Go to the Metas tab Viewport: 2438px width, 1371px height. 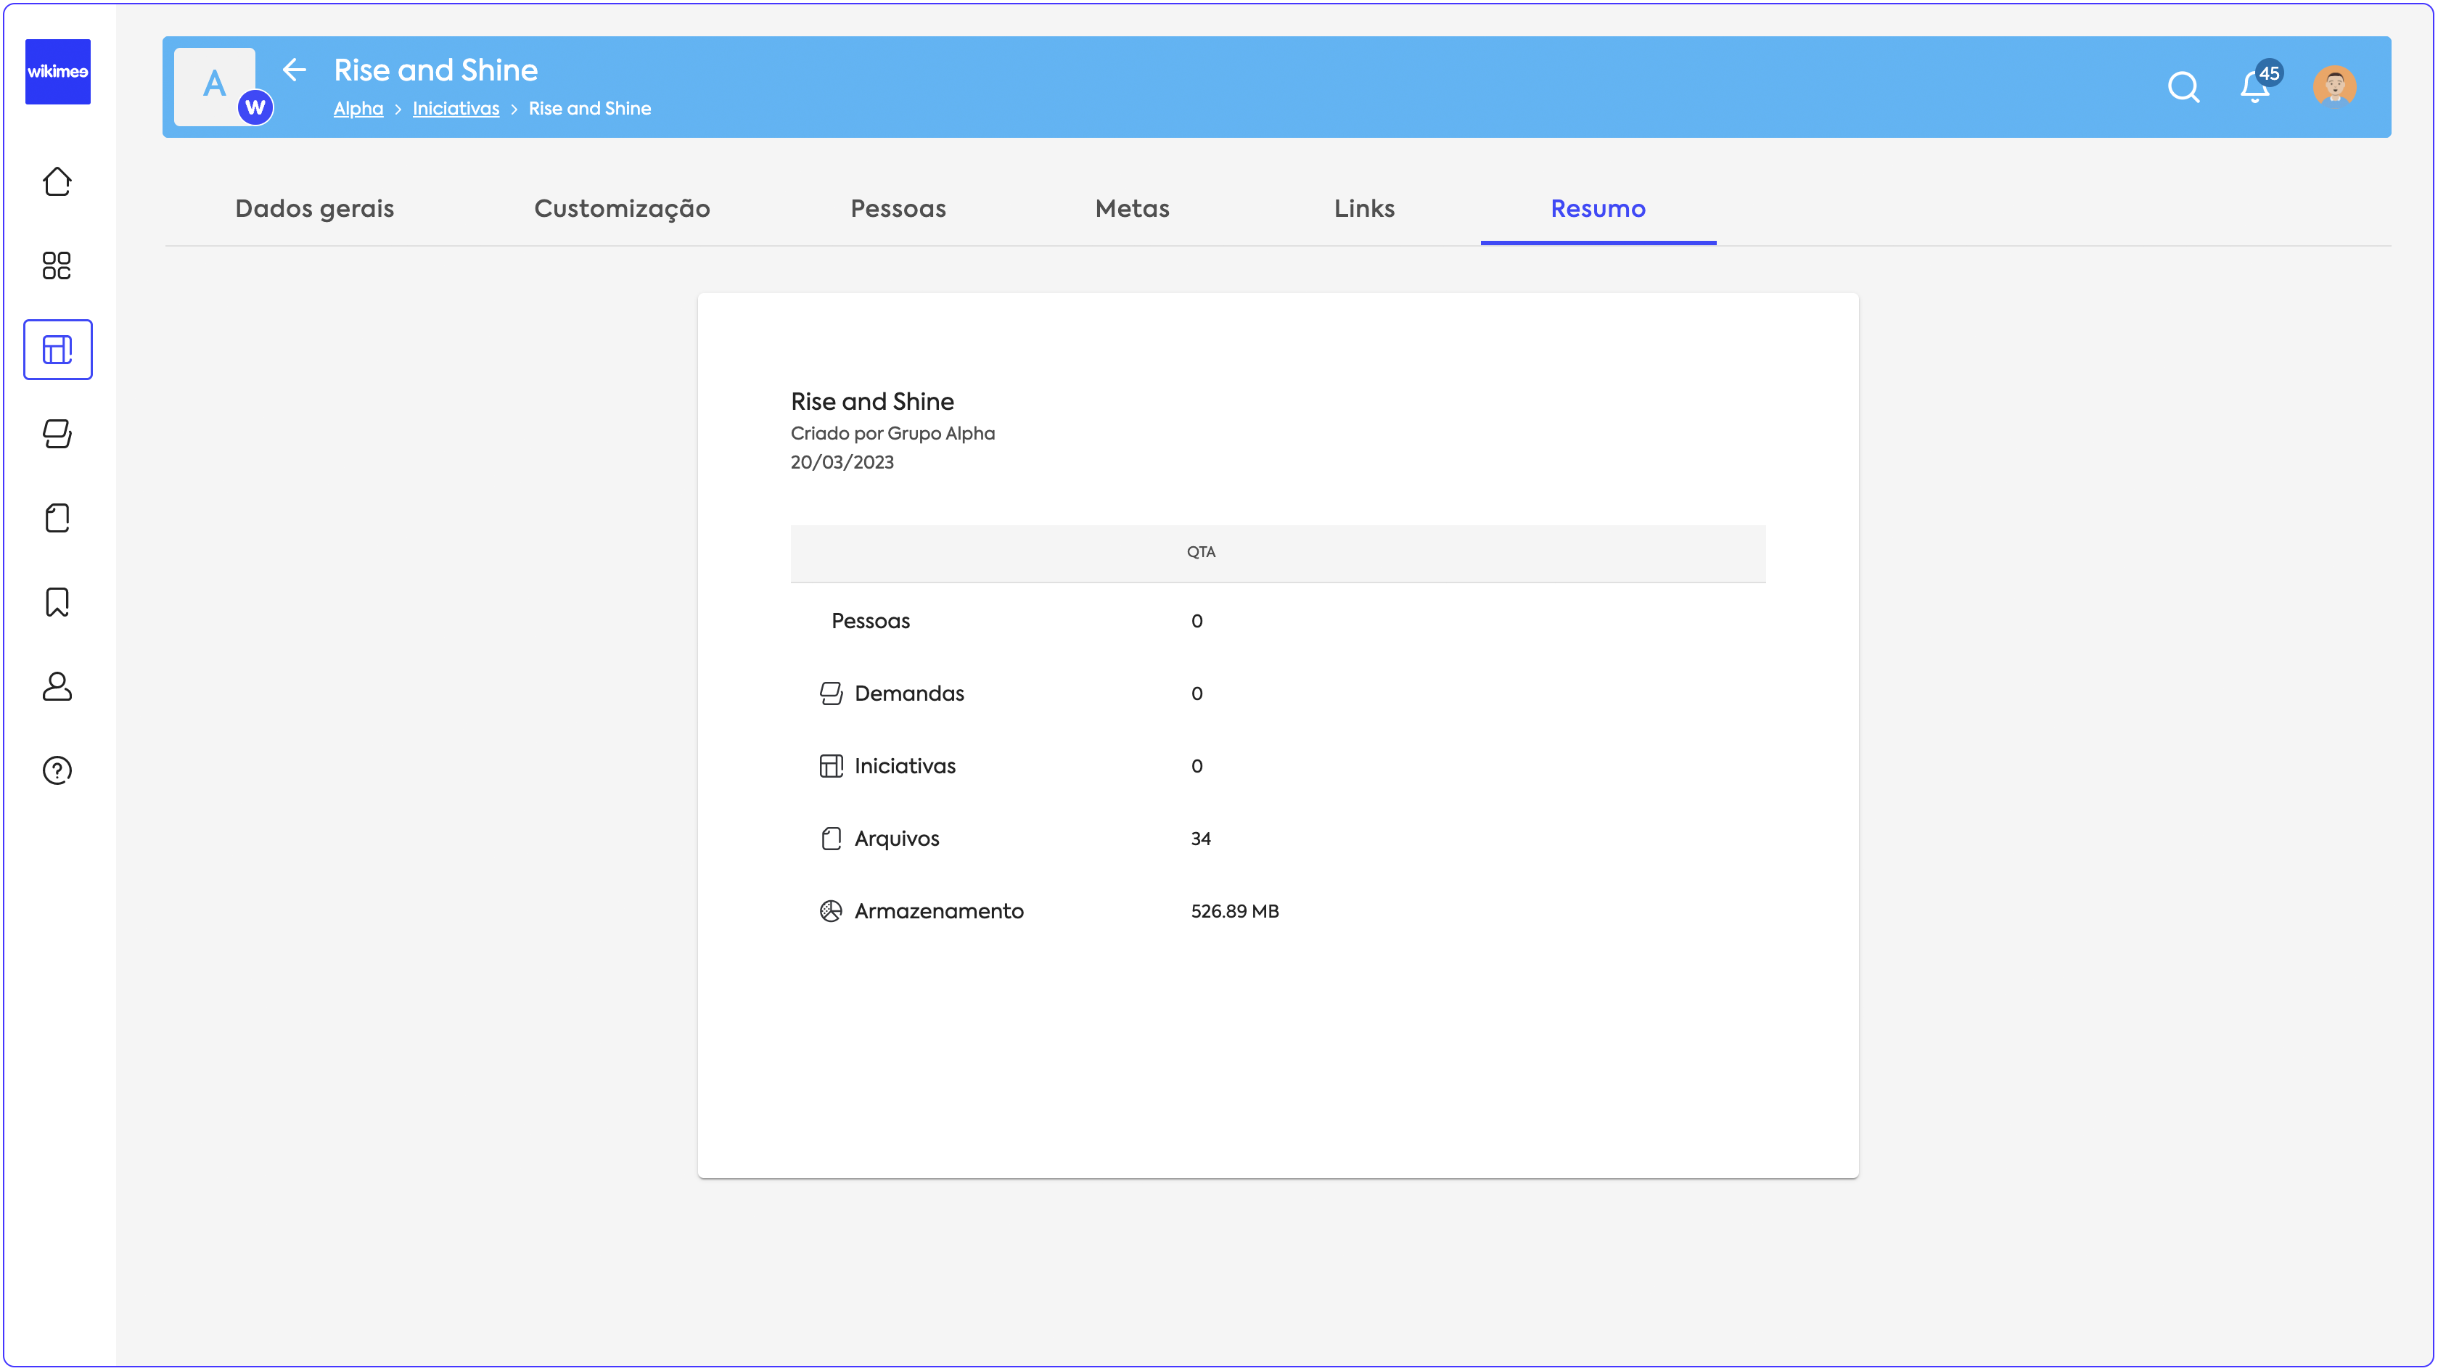coord(1132,209)
